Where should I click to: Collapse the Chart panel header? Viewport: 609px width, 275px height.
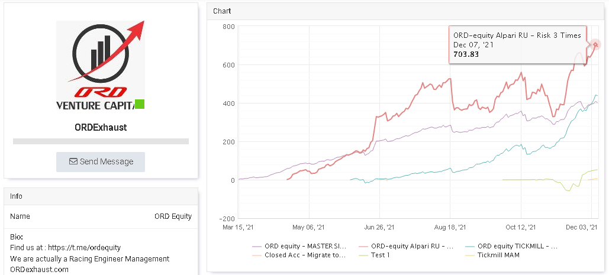coord(405,11)
